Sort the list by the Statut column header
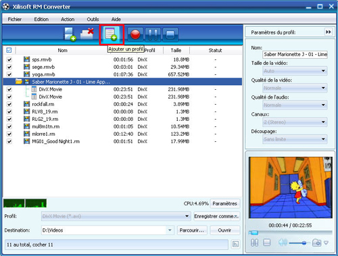This screenshot has width=338, height=256. [215, 50]
